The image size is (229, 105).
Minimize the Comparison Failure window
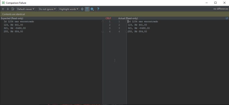(x=206, y=3)
